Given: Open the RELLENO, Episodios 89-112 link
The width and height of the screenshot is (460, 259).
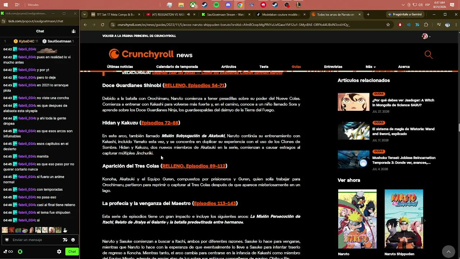Looking at the screenshot, I should coord(194,166).
